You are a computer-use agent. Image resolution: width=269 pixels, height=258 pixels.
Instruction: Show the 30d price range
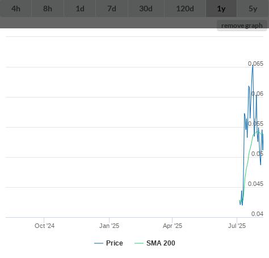point(146,9)
